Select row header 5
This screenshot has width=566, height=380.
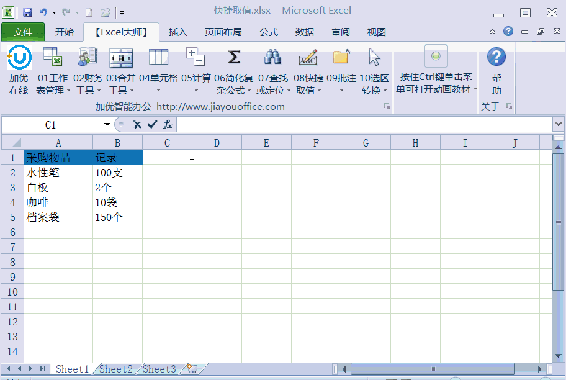click(x=12, y=217)
